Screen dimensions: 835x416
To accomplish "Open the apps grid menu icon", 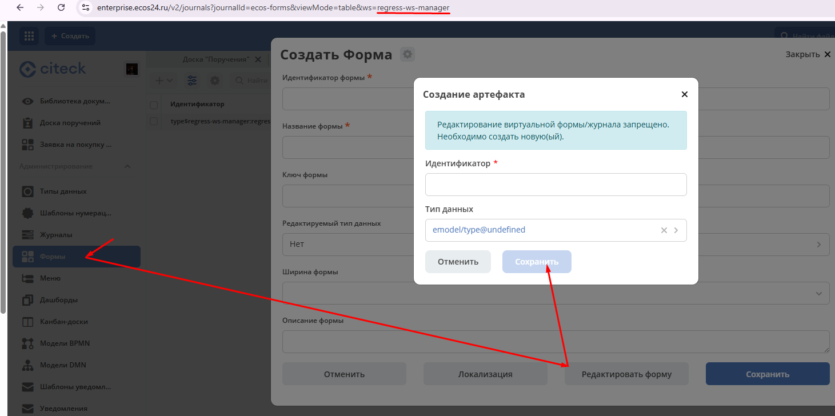I will click(29, 35).
